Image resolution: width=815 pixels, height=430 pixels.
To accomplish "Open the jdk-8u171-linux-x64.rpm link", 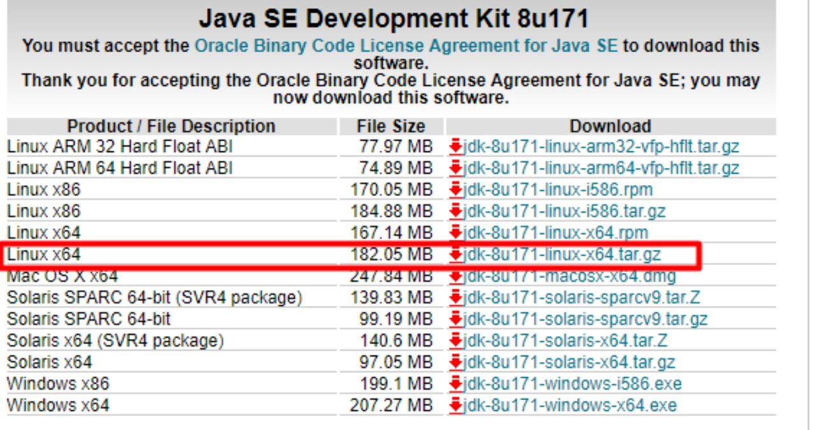I will click(x=556, y=233).
